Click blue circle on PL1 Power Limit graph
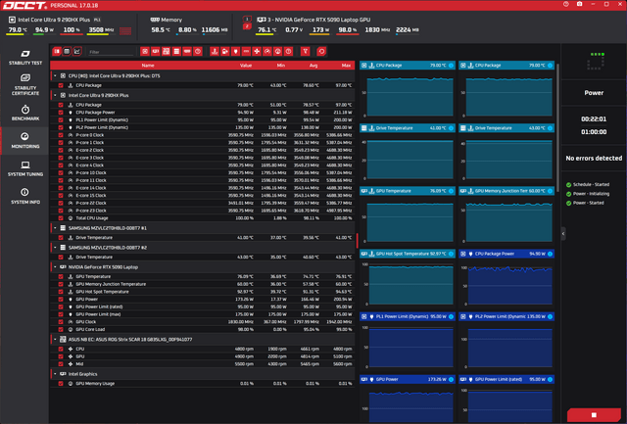 coord(451,316)
